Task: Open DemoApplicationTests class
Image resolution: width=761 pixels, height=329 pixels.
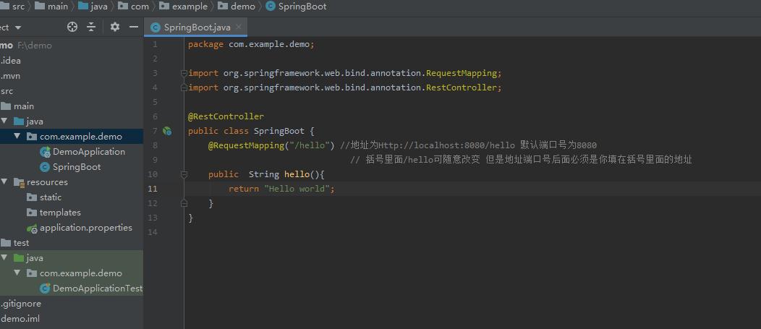Action: (x=98, y=289)
